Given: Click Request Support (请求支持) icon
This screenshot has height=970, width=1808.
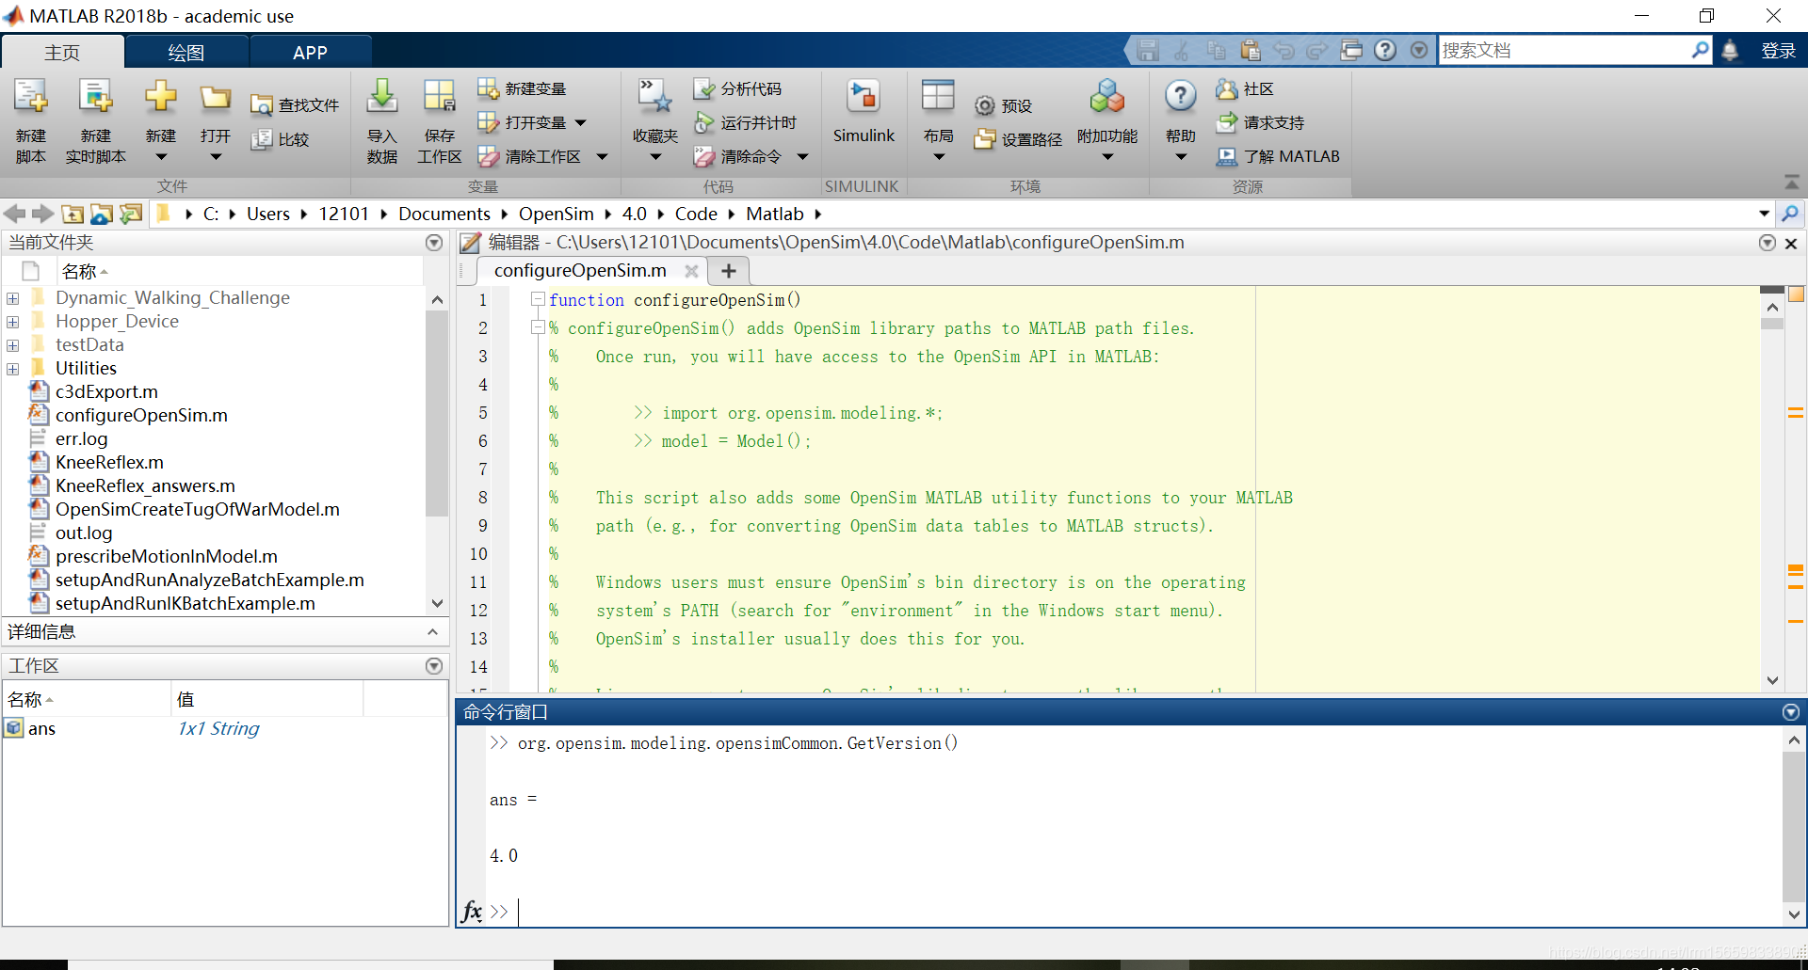Looking at the screenshot, I should click(1226, 122).
